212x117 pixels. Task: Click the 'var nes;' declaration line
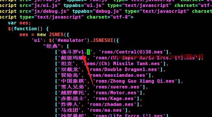point(20,23)
